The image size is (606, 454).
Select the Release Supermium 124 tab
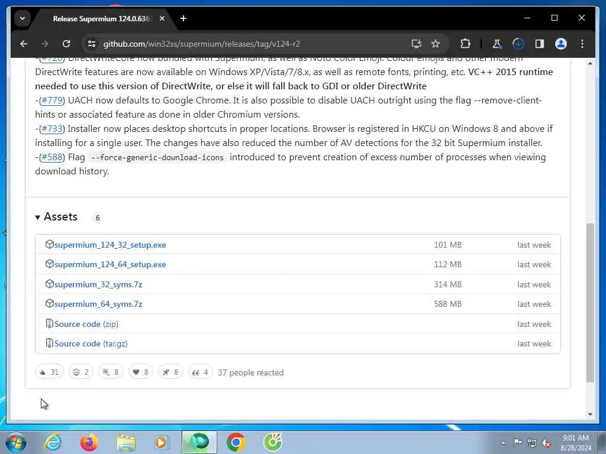(101, 18)
